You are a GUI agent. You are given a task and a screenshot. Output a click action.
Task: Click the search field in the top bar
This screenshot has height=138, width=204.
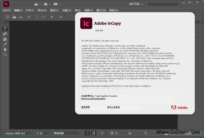(163, 4)
